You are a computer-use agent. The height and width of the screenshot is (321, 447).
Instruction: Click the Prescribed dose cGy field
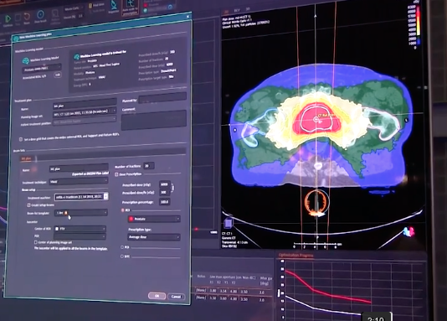pos(165,184)
